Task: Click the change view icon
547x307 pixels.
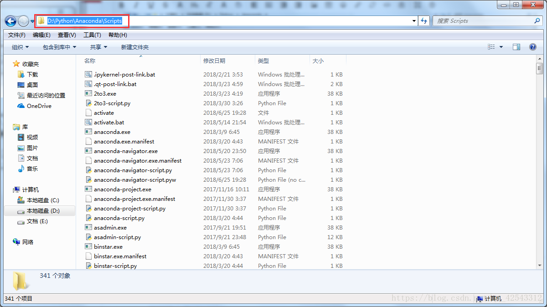Action: [x=491, y=47]
